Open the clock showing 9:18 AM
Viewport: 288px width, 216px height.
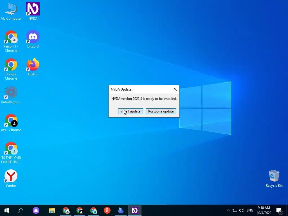[x=264, y=210]
